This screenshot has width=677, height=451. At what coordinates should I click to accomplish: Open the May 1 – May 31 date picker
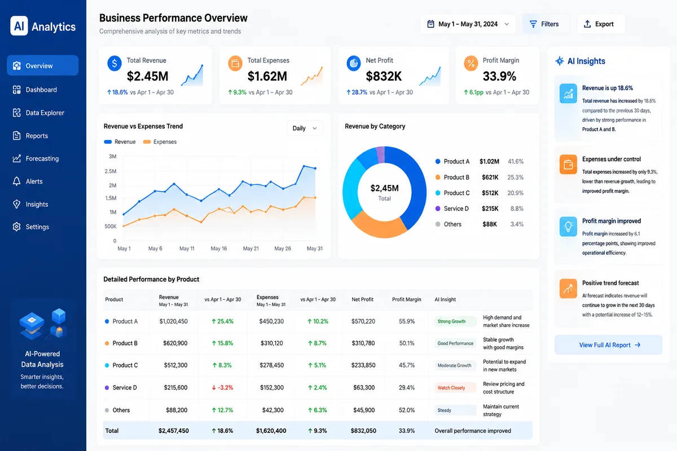[x=468, y=24]
